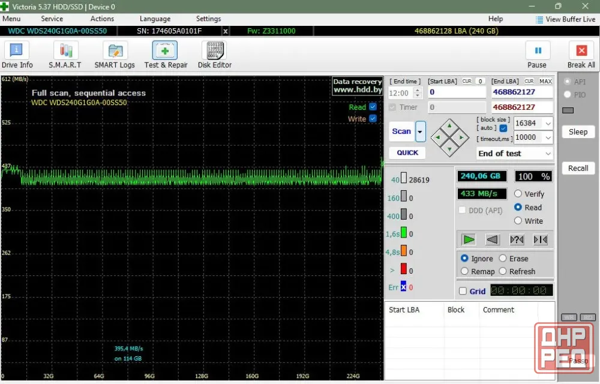Open the Disk Editor tool
Screen dimensions: 600x384
215,50
